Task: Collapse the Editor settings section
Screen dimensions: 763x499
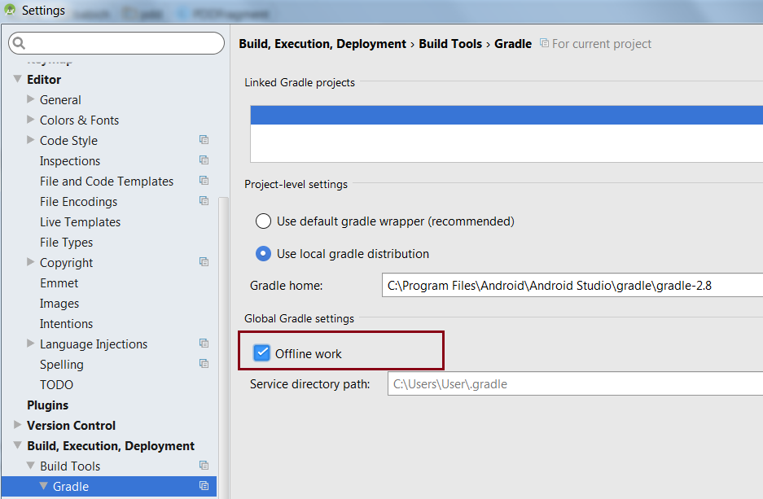Action: pos(18,79)
